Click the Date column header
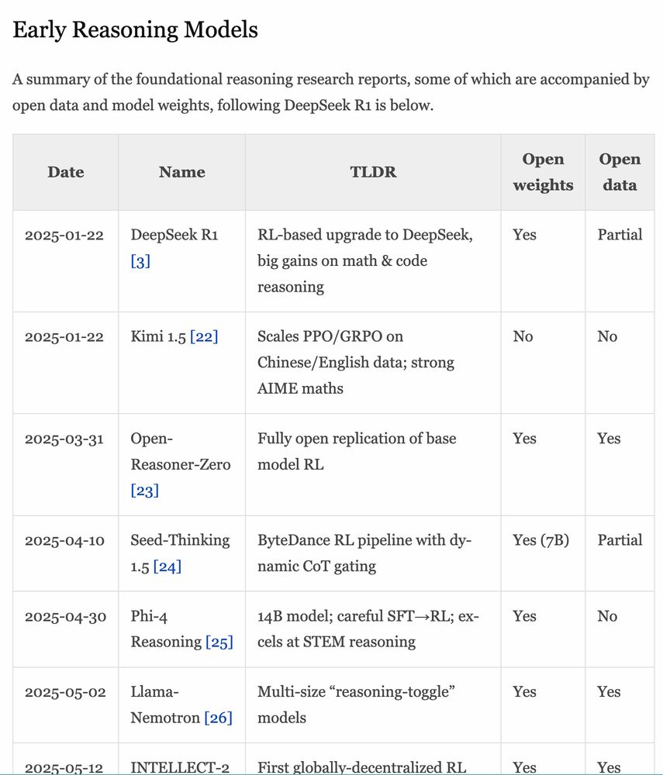Viewport: 663px width, 775px height. pos(66,172)
